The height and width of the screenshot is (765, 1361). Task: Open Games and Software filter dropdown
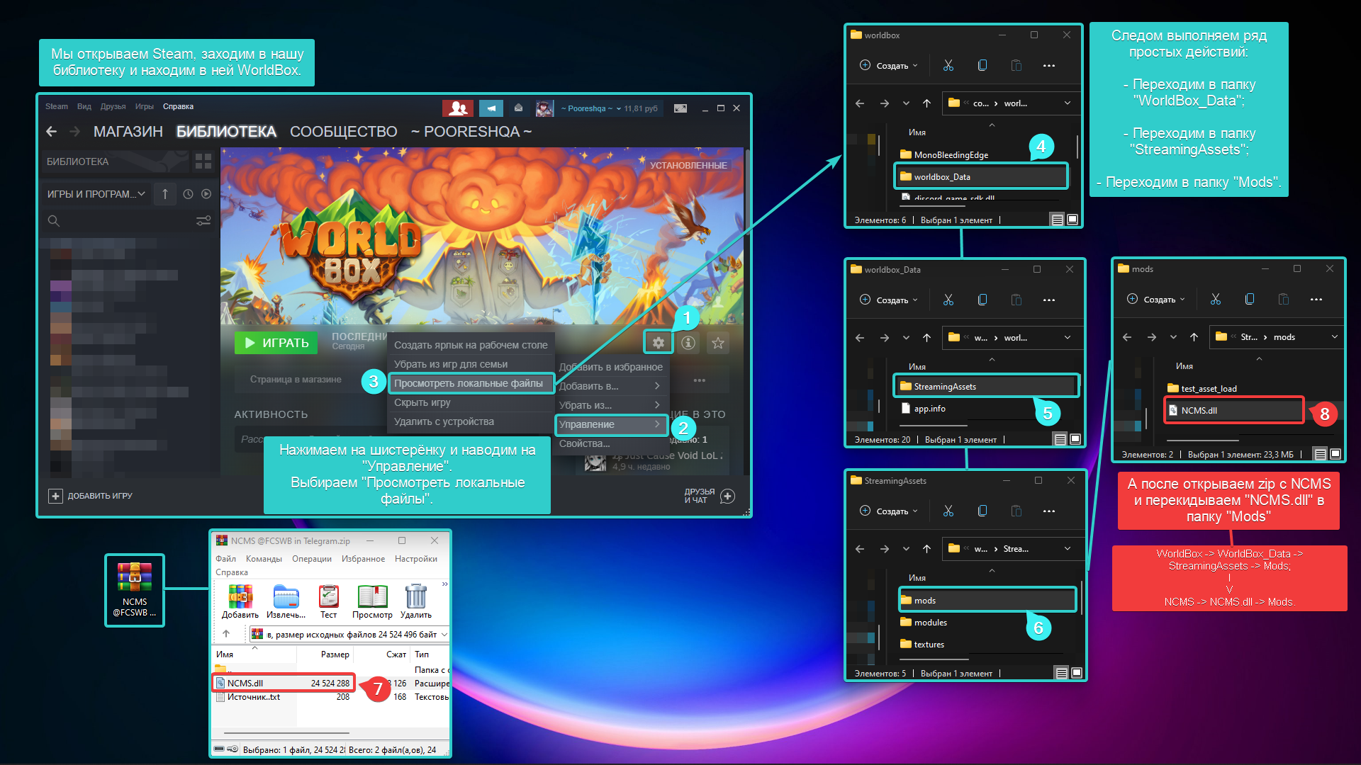click(x=95, y=194)
